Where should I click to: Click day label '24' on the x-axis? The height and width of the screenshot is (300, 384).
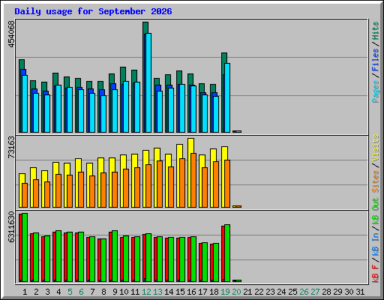(281, 292)
